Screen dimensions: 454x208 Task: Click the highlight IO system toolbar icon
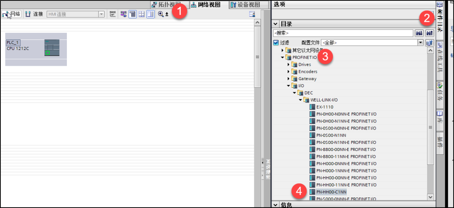tap(124, 14)
